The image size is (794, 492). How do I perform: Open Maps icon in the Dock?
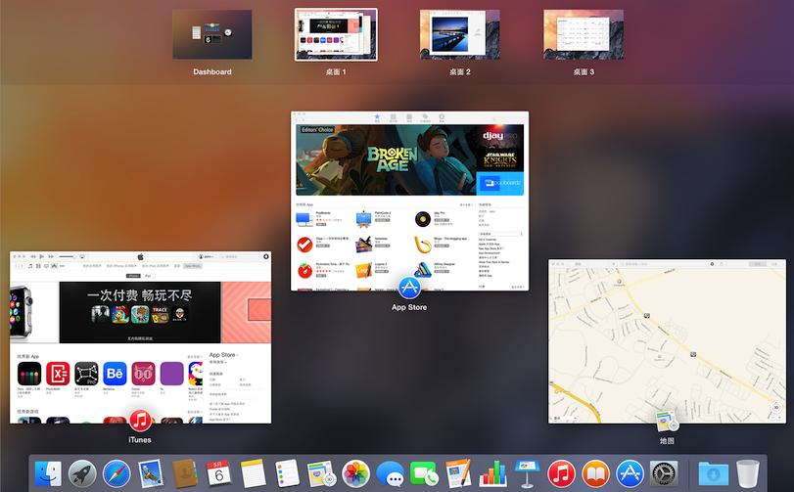coord(321,473)
